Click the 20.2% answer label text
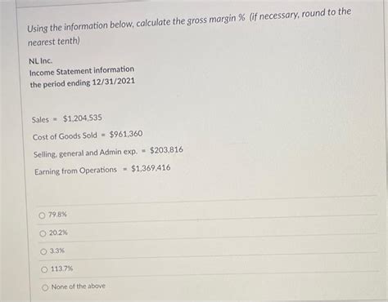The width and height of the screenshot is (388, 302). tap(58, 233)
